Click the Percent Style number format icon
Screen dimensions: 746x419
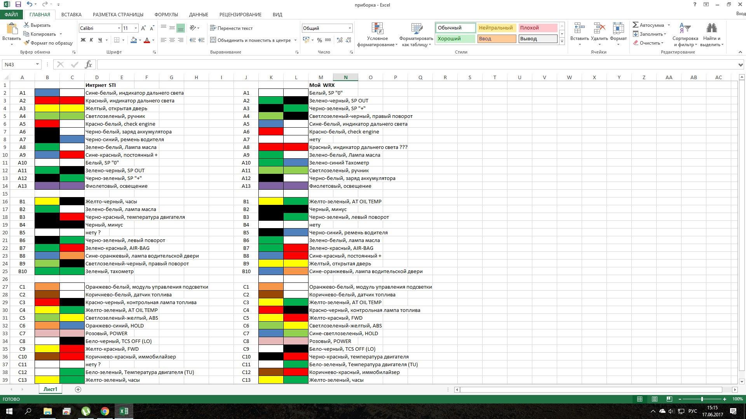click(x=319, y=40)
